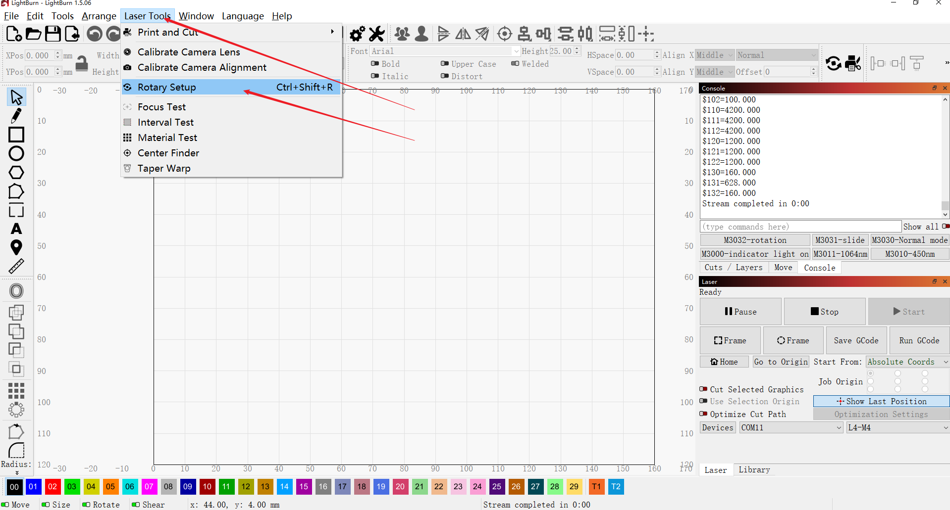Select the Position Laser marker tool
The image size is (950, 510).
point(16,247)
